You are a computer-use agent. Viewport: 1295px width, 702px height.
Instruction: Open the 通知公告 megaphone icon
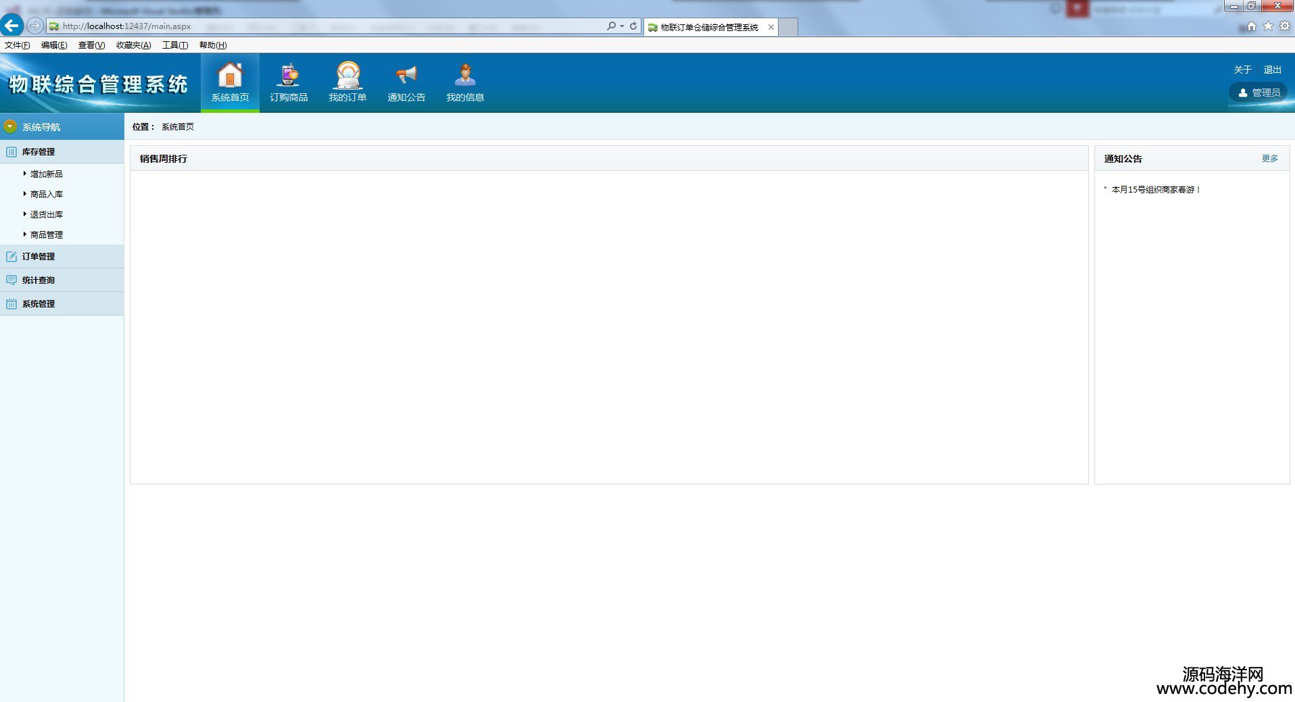pos(406,75)
